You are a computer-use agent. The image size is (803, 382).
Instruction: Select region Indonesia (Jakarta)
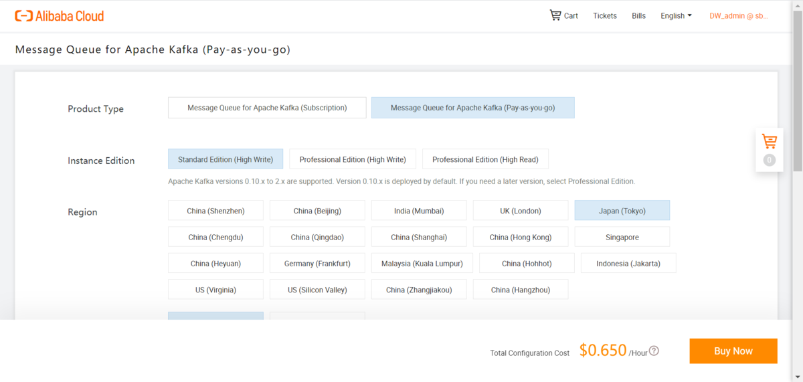tap(628, 263)
